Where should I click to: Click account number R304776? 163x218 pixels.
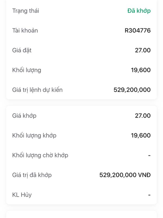click(137, 31)
